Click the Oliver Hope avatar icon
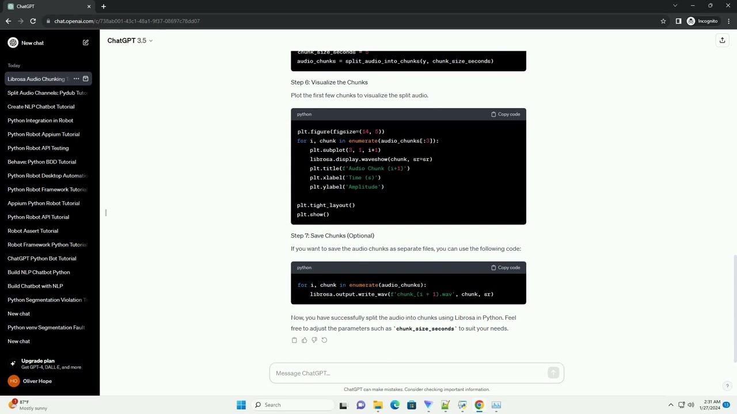This screenshot has height=414, width=737. [13, 381]
